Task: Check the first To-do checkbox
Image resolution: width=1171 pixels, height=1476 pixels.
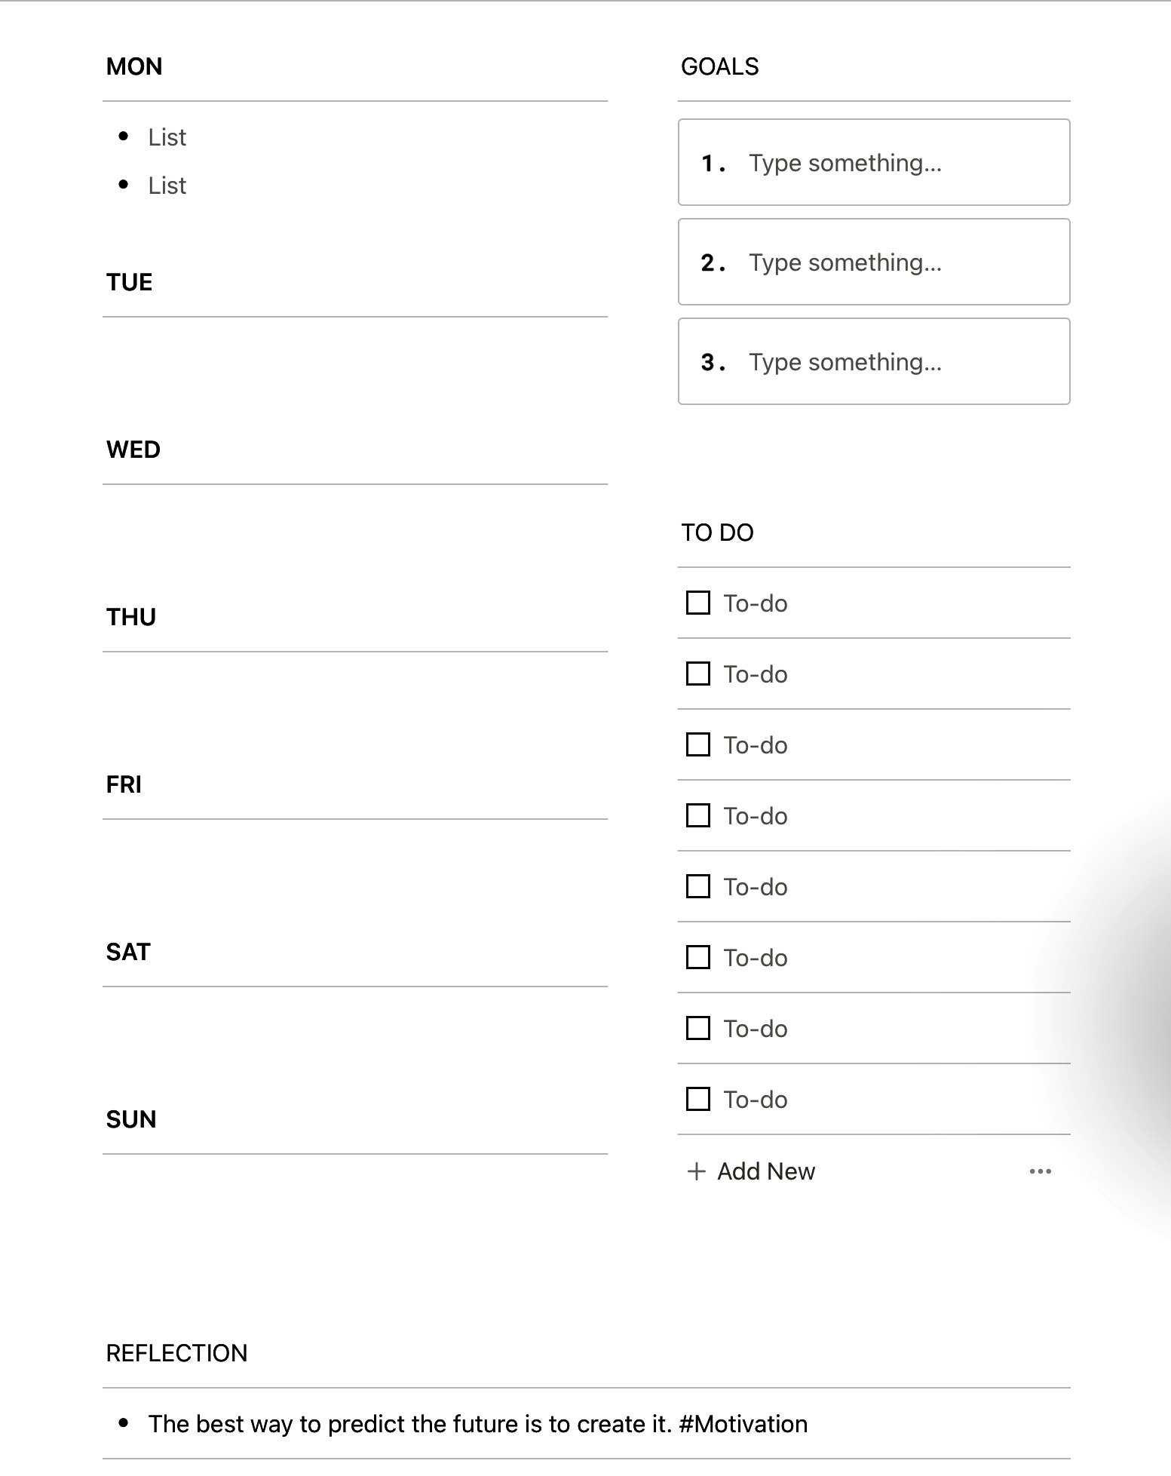Action: (x=697, y=603)
